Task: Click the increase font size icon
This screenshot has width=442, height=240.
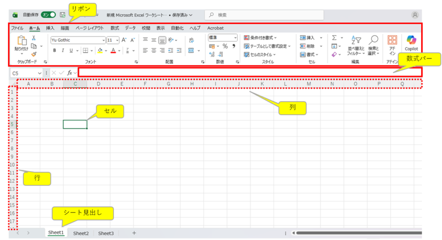Action: click(124, 40)
